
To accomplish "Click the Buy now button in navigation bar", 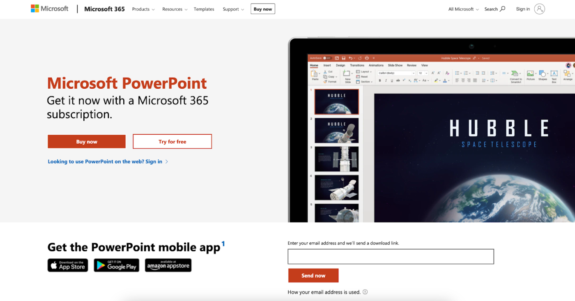I will [x=263, y=9].
